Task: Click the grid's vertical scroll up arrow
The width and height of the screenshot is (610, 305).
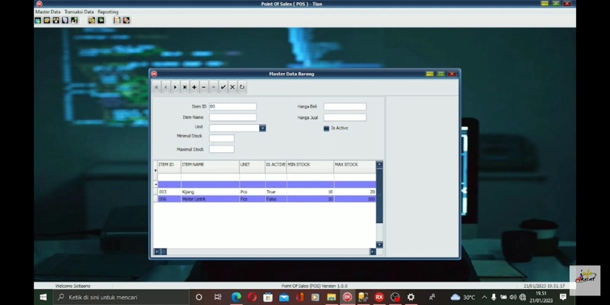Action: click(x=379, y=164)
